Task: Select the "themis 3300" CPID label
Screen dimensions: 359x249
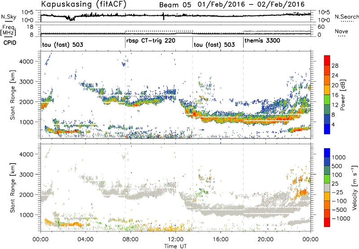Action: tap(263, 41)
